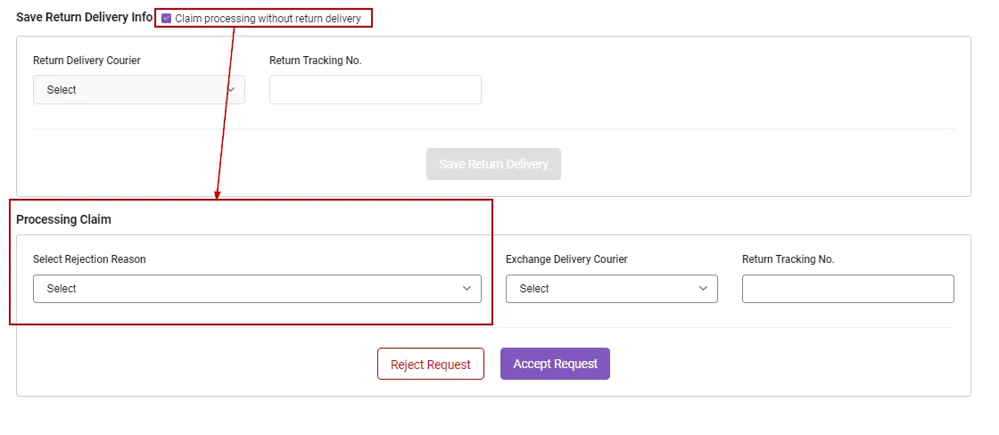Click the "Processing Claim" section heading
The height and width of the screenshot is (435, 999).
[63, 219]
